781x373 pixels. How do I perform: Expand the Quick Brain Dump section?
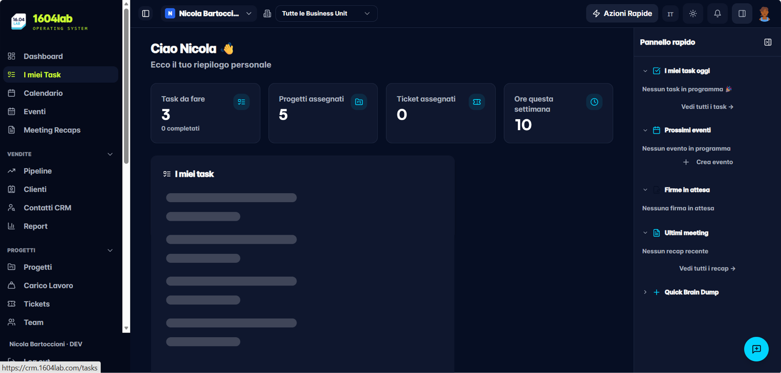(x=645, y=292)
